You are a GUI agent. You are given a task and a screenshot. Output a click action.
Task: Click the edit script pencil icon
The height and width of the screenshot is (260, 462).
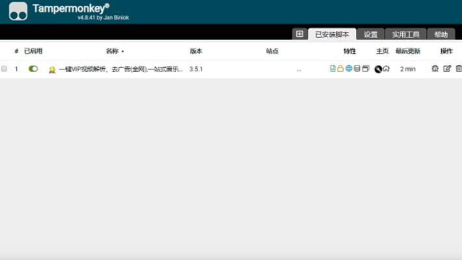tap(447, 69)
